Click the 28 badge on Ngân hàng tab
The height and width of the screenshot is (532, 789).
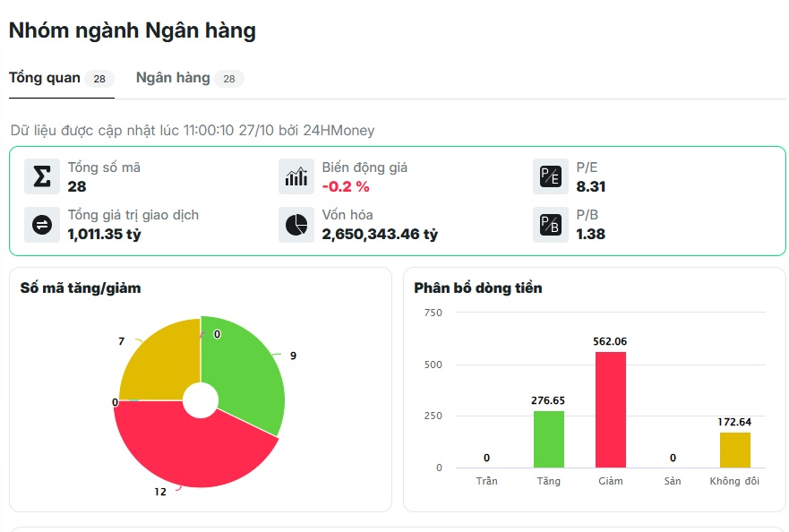coord(229,79)
